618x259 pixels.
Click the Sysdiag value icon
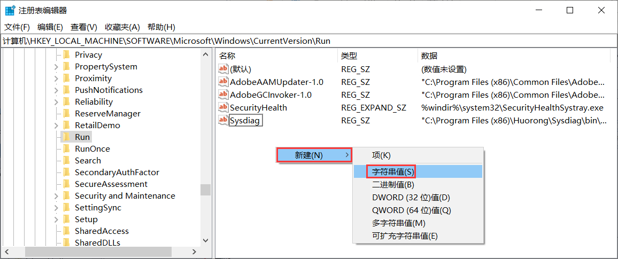click(x=223, y=120)
